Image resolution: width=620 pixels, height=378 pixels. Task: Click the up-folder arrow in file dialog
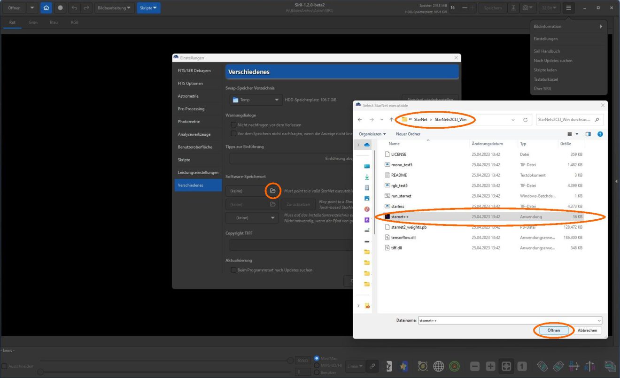click(392, 120)
